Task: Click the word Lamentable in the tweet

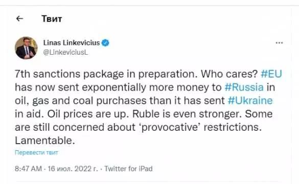Action: click(45, 141)
